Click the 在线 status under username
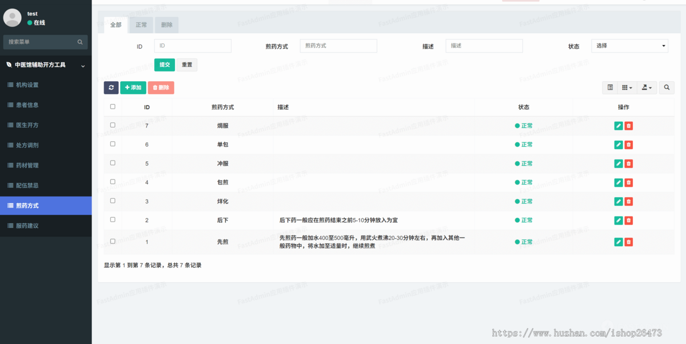The height and width of the screenshot is (344, 686). (36, 23)
